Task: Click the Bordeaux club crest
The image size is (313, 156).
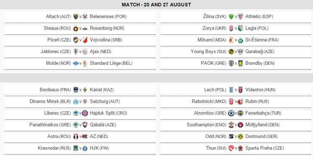Action: point(75,90)
